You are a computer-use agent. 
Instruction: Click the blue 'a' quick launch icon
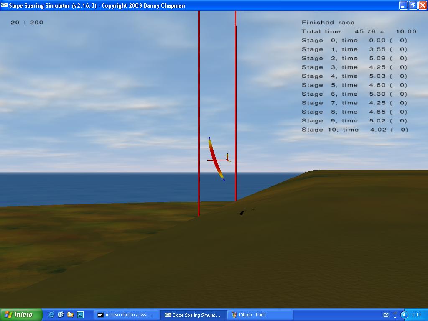pos(80,315)
